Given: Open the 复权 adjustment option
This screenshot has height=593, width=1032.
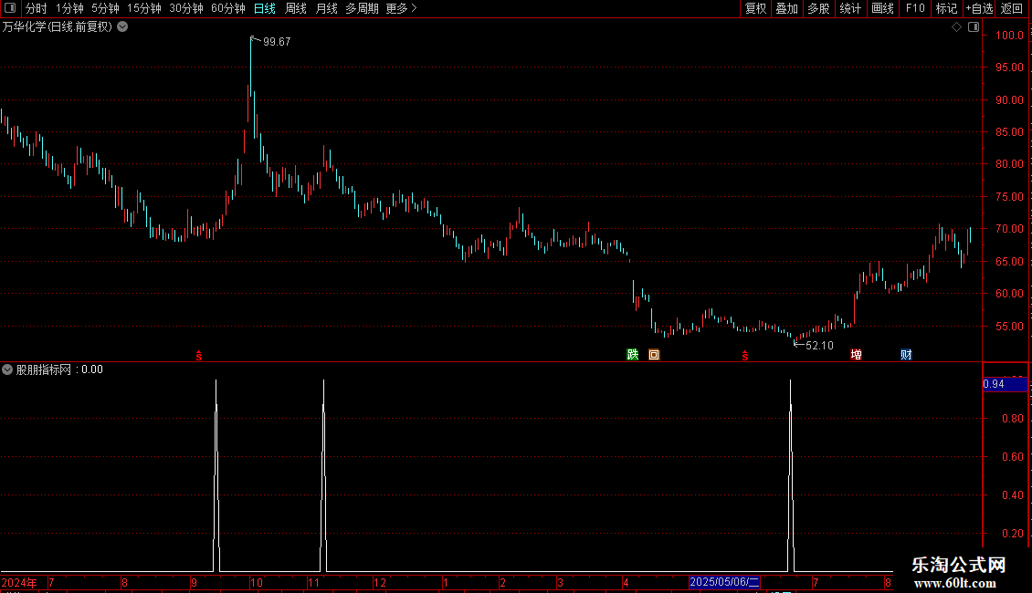Looking at the screenshot, I should tap(755, 8).
